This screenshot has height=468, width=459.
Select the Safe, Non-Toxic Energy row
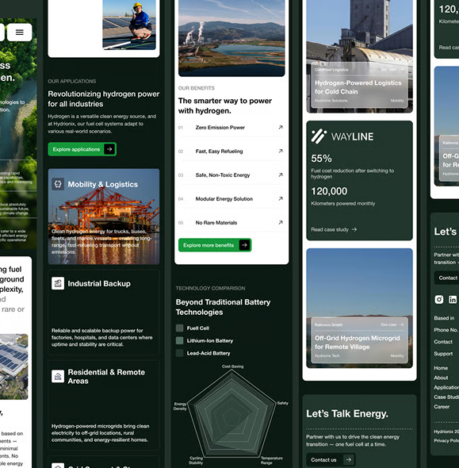(x=231, y=175)
